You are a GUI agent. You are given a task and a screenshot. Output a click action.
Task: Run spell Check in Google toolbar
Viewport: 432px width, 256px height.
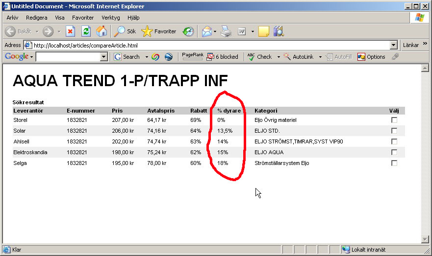coord(259,57)
